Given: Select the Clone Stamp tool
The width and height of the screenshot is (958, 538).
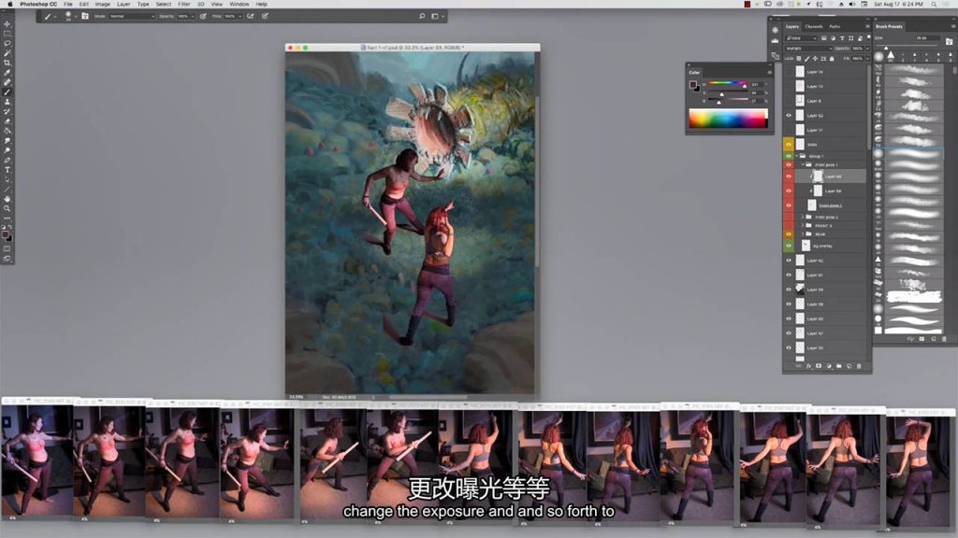Looking at the screenshot, I should point(7,102).
